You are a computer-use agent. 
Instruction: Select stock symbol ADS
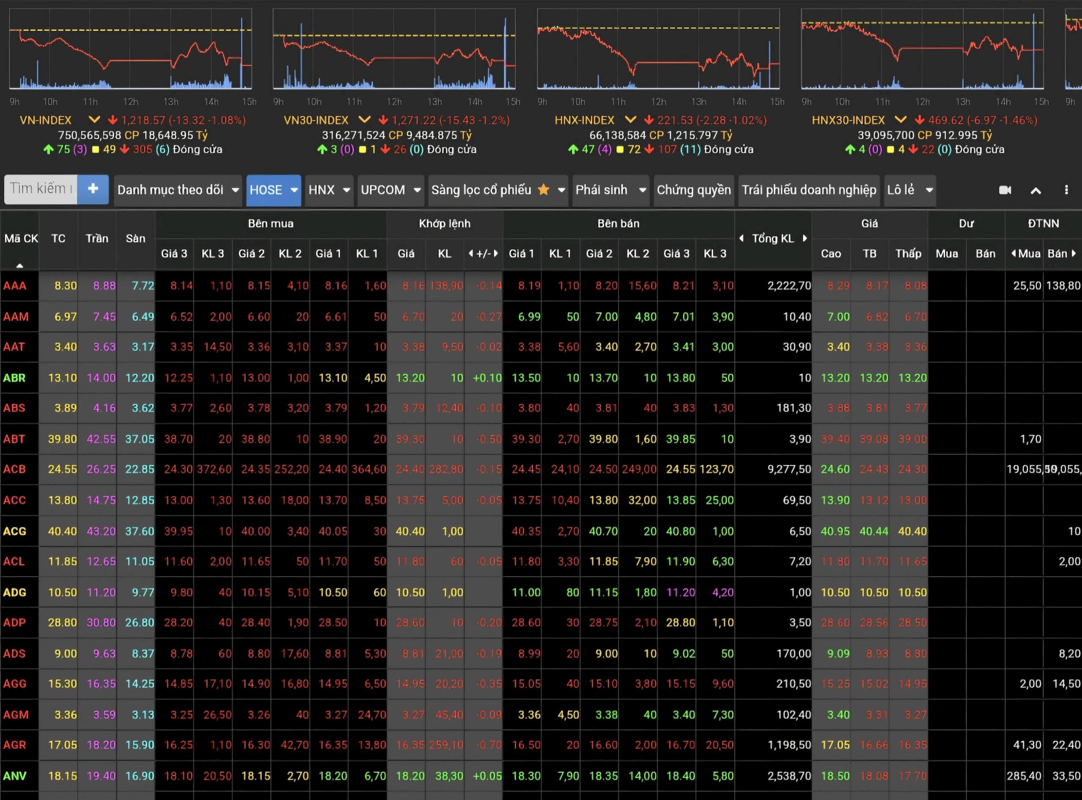click(14, 653)
